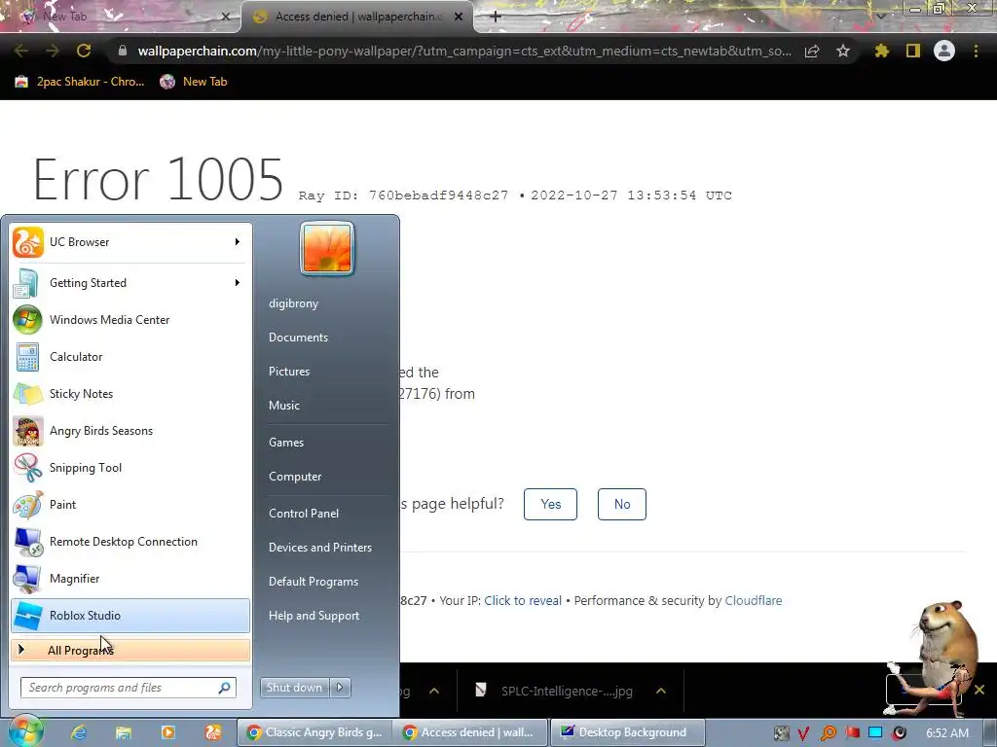
Task: Open 2pac Shakur bookmark
Action: pos(81,82)
